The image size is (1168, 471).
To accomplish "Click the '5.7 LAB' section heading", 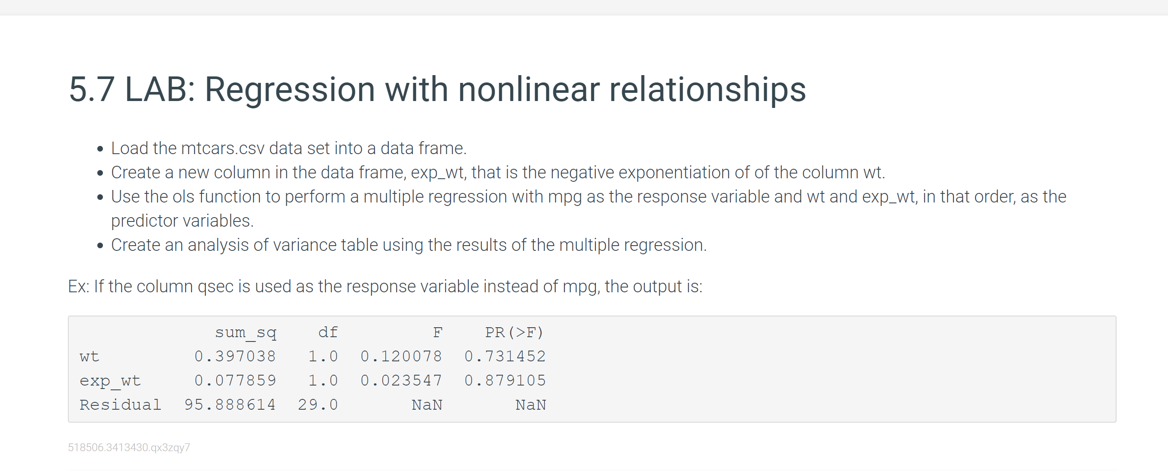I will [x=437, y=89].
